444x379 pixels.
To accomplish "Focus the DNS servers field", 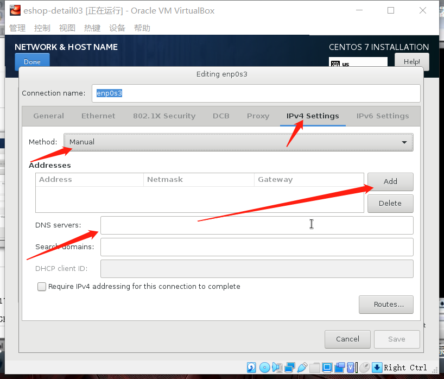I will click(x=257, y=225).
